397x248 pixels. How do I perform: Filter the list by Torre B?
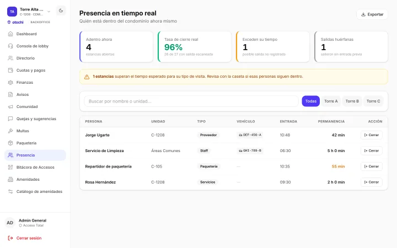pyautogui.click(x=352, y=101)
